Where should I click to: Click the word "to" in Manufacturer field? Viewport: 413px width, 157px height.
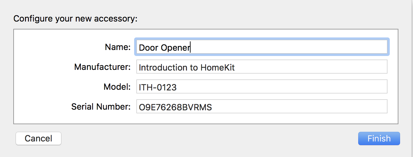tap(192, 68)
